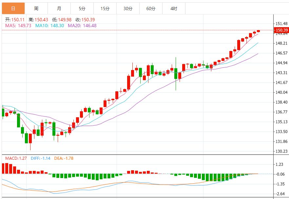Click the 141.67 price axis label
Viewport: 289px width, 199px height.
[x=281, y=82]
